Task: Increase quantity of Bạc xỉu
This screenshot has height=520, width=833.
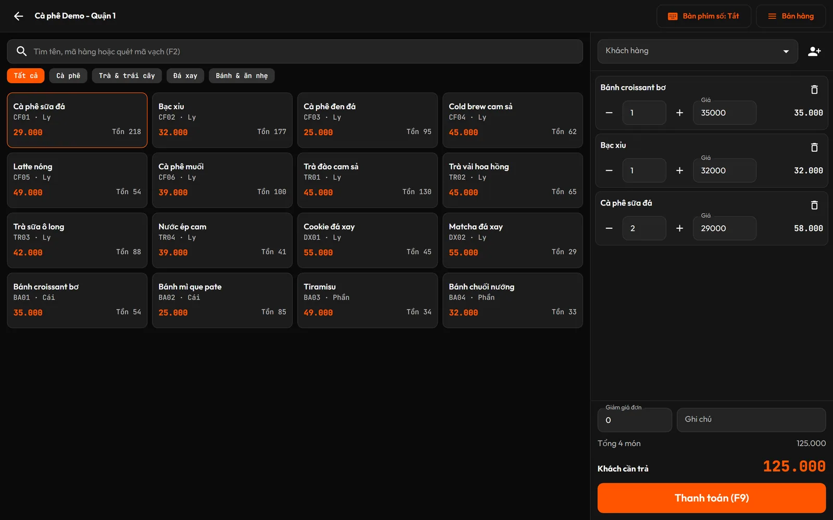Action: pyautogui.click(x=679, y=171)
